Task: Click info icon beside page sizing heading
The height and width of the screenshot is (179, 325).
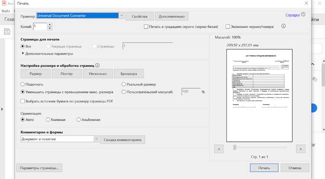Action: click(97, 65)
